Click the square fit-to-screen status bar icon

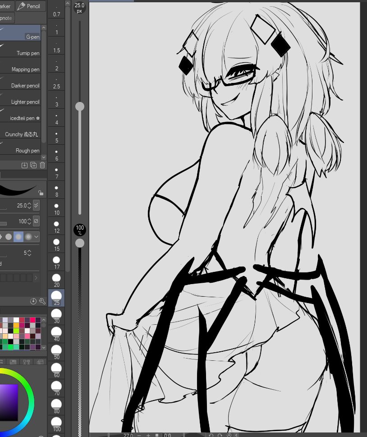pos(157,435)
